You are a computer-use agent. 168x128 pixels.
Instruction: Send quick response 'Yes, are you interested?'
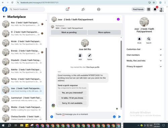coord(72,93)
